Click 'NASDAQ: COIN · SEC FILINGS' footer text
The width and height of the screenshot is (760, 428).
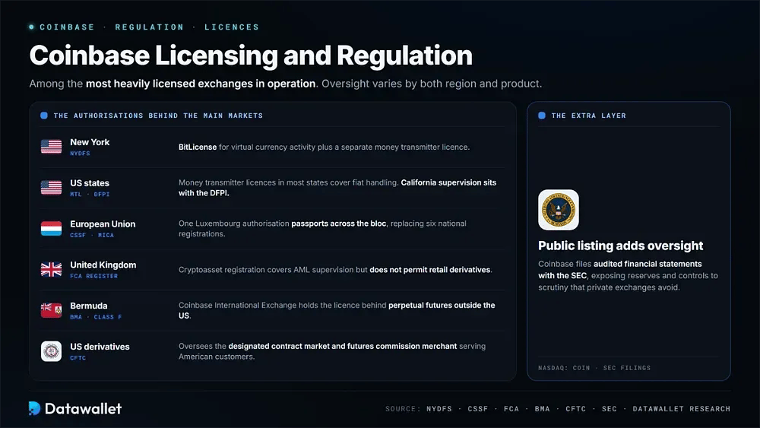[x=594, y=368]
